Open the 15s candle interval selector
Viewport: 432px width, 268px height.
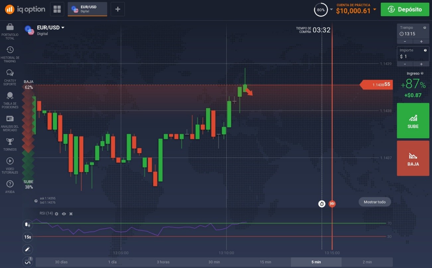28,237
